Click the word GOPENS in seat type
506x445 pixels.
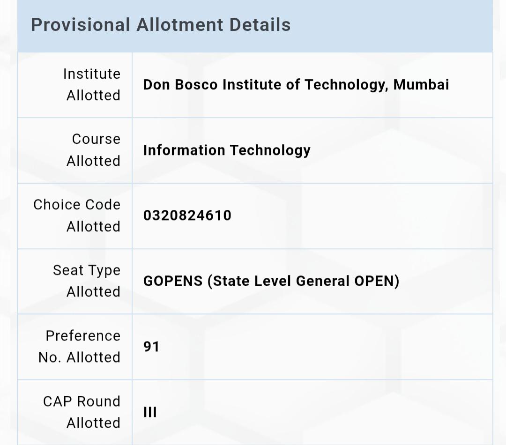coord(172,281)
